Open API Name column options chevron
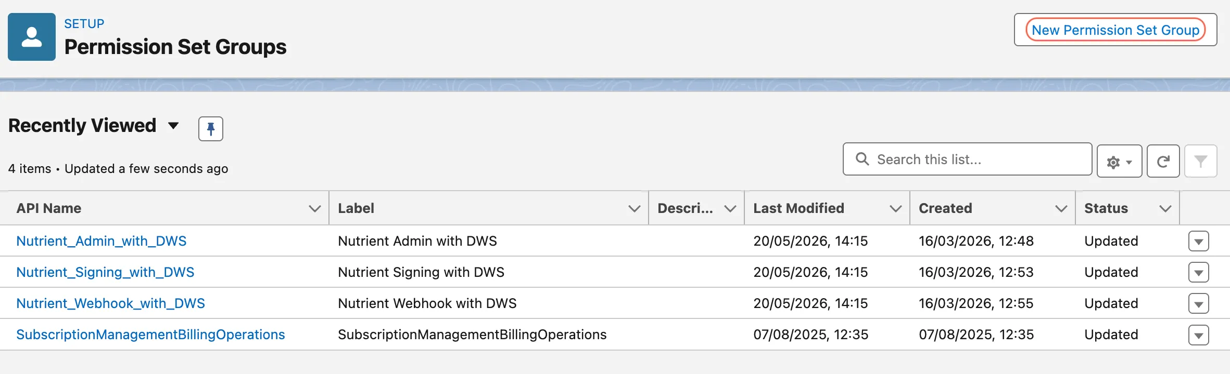The height and width of the screenshot is (374, 1230). 314,209
